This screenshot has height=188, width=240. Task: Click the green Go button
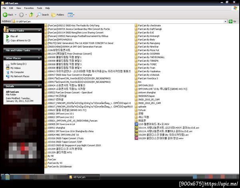[232, 21]
